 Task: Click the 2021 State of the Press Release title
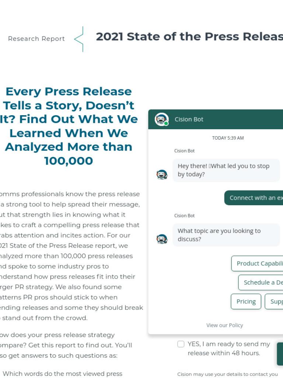click(x=189, y=37)
